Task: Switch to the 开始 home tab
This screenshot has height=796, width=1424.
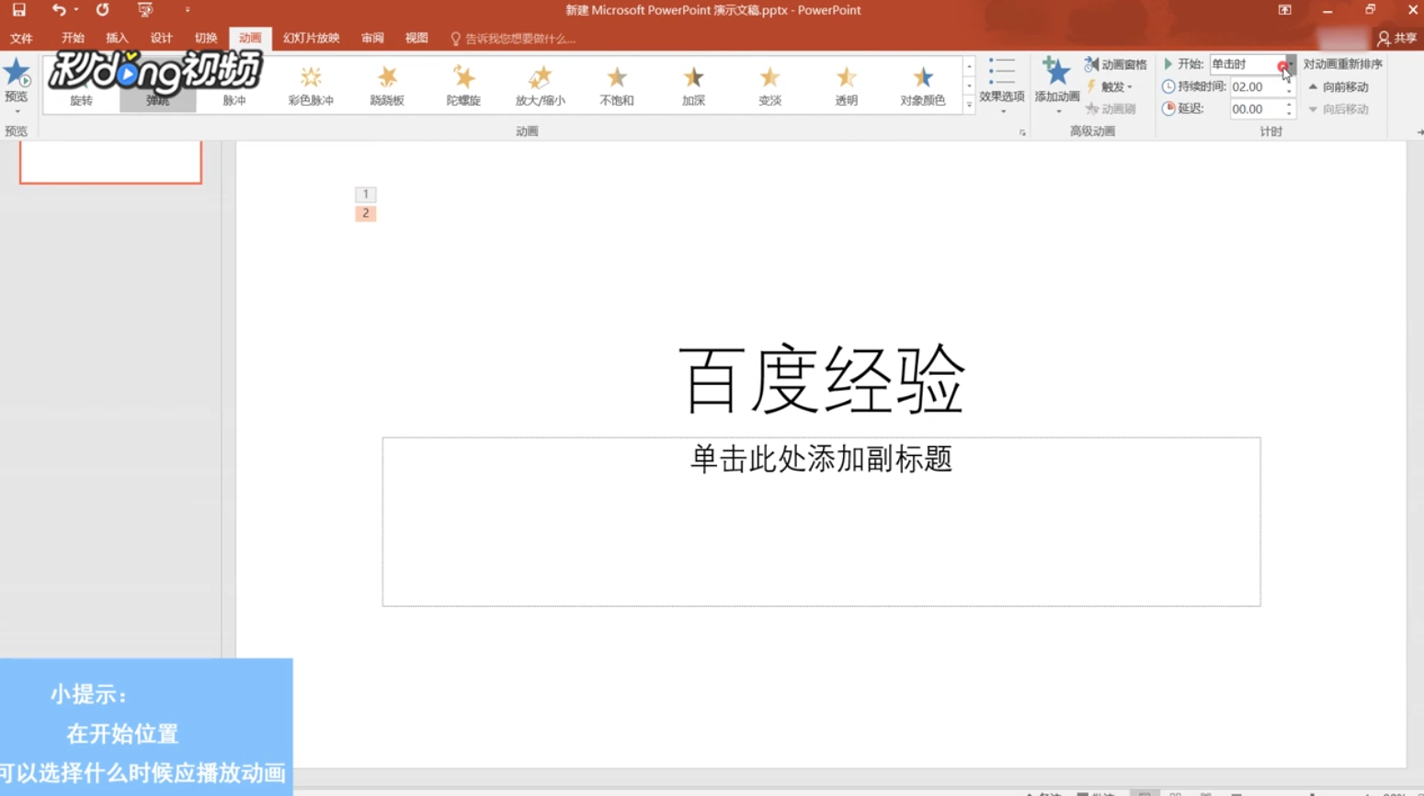Action: (x=73, y=38)
